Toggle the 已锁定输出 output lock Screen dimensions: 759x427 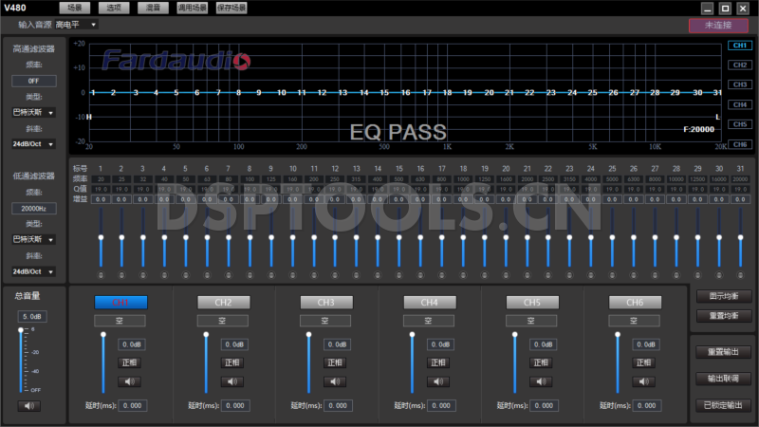723,404
